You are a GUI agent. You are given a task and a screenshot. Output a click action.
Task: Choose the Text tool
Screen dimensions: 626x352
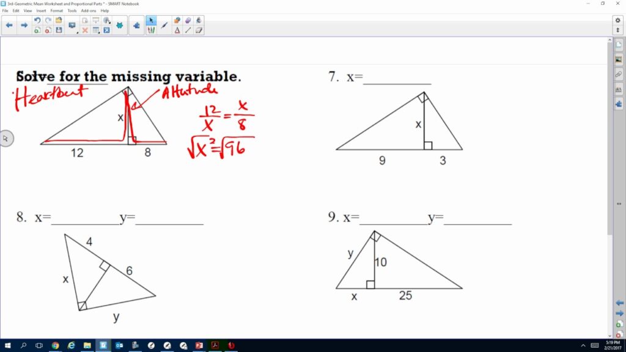177,31
